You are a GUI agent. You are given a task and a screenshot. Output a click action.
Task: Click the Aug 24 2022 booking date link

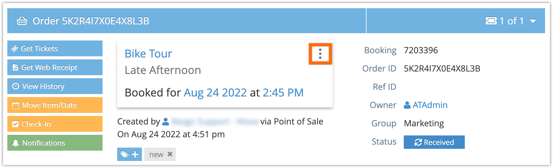tap(215, 93)
